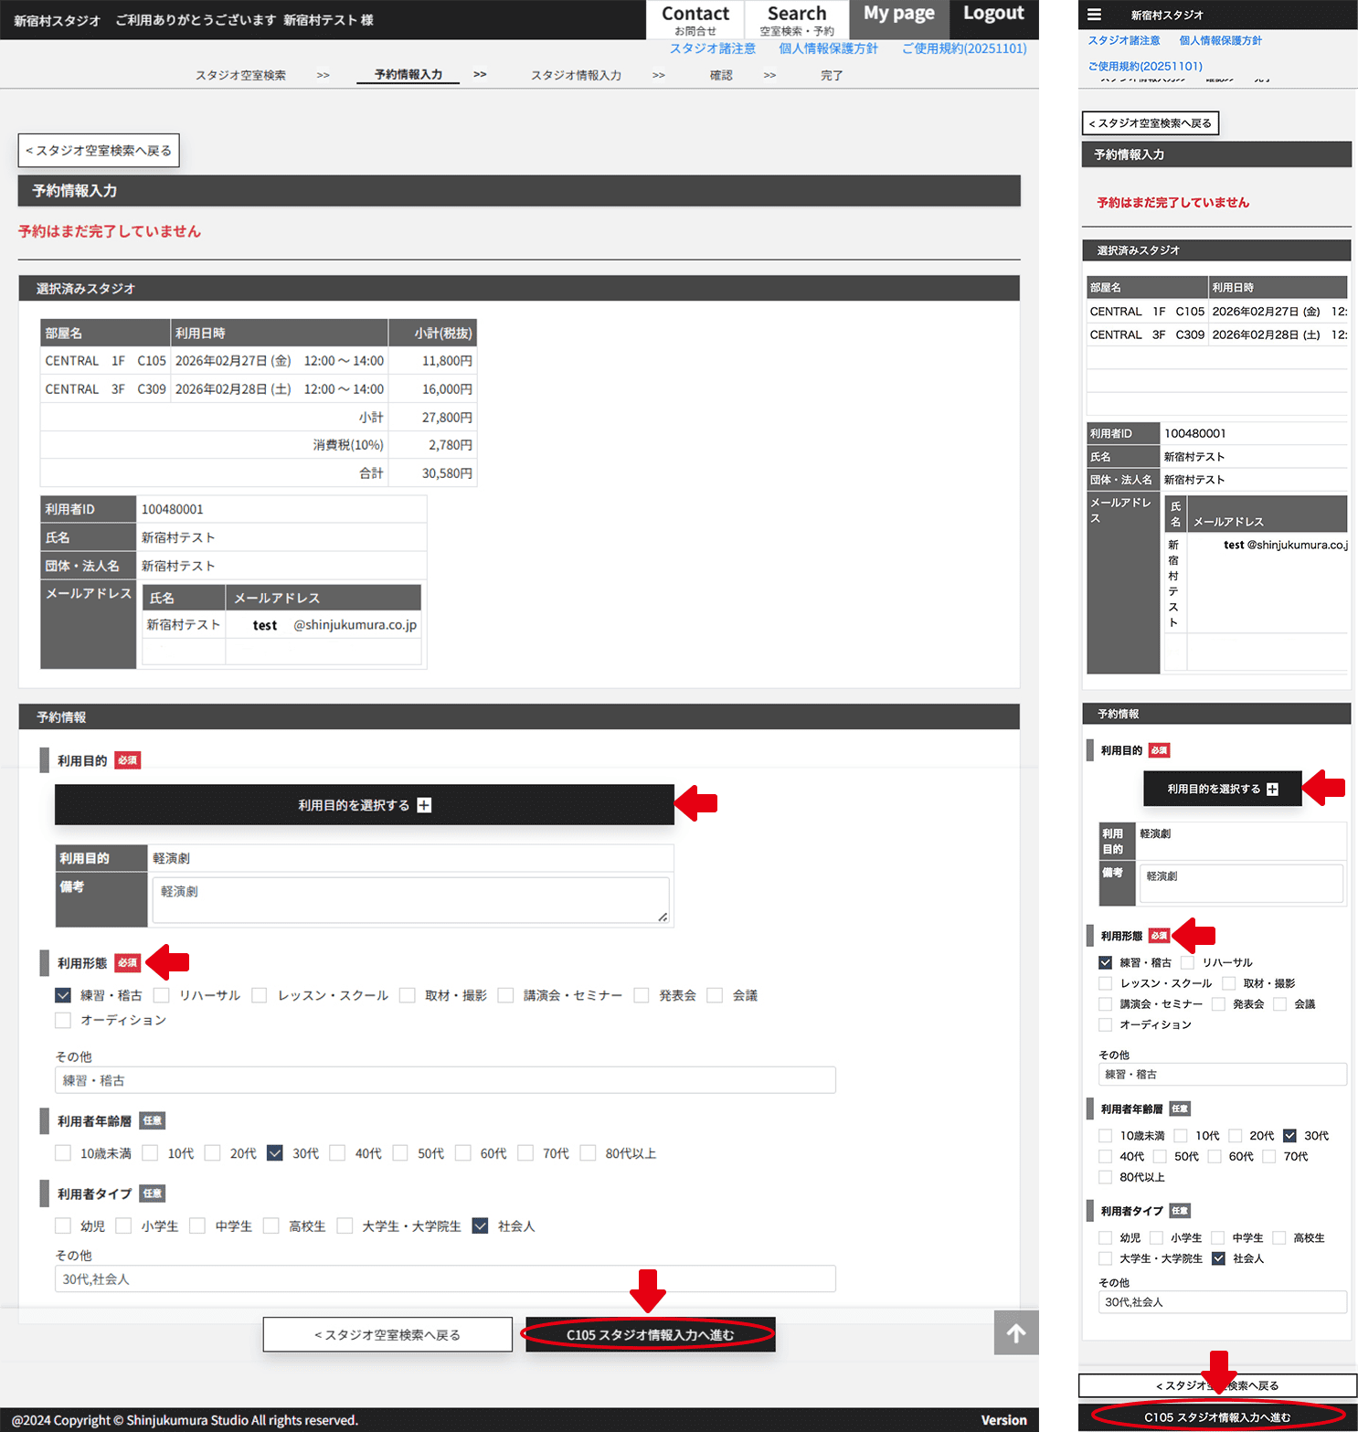Click the plus icon on the desktop 利用目的 button

(424, 805)
